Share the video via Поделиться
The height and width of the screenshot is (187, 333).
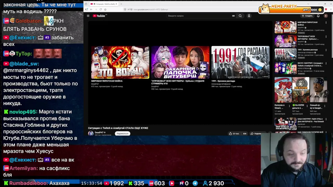tap(256, 133)
